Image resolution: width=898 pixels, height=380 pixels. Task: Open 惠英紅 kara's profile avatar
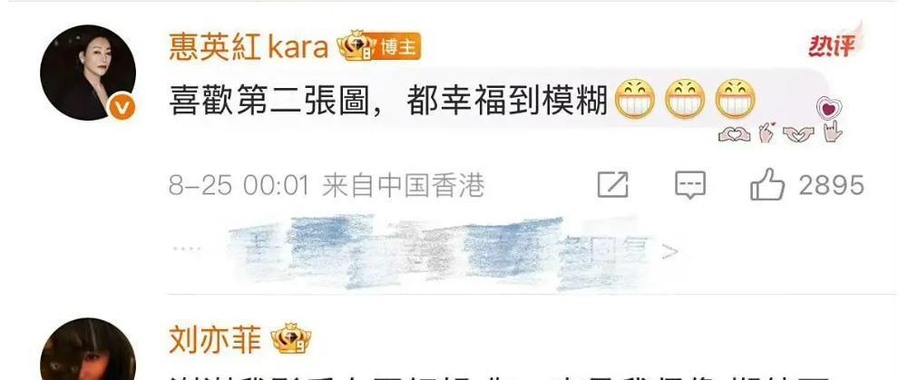point(88,73)
